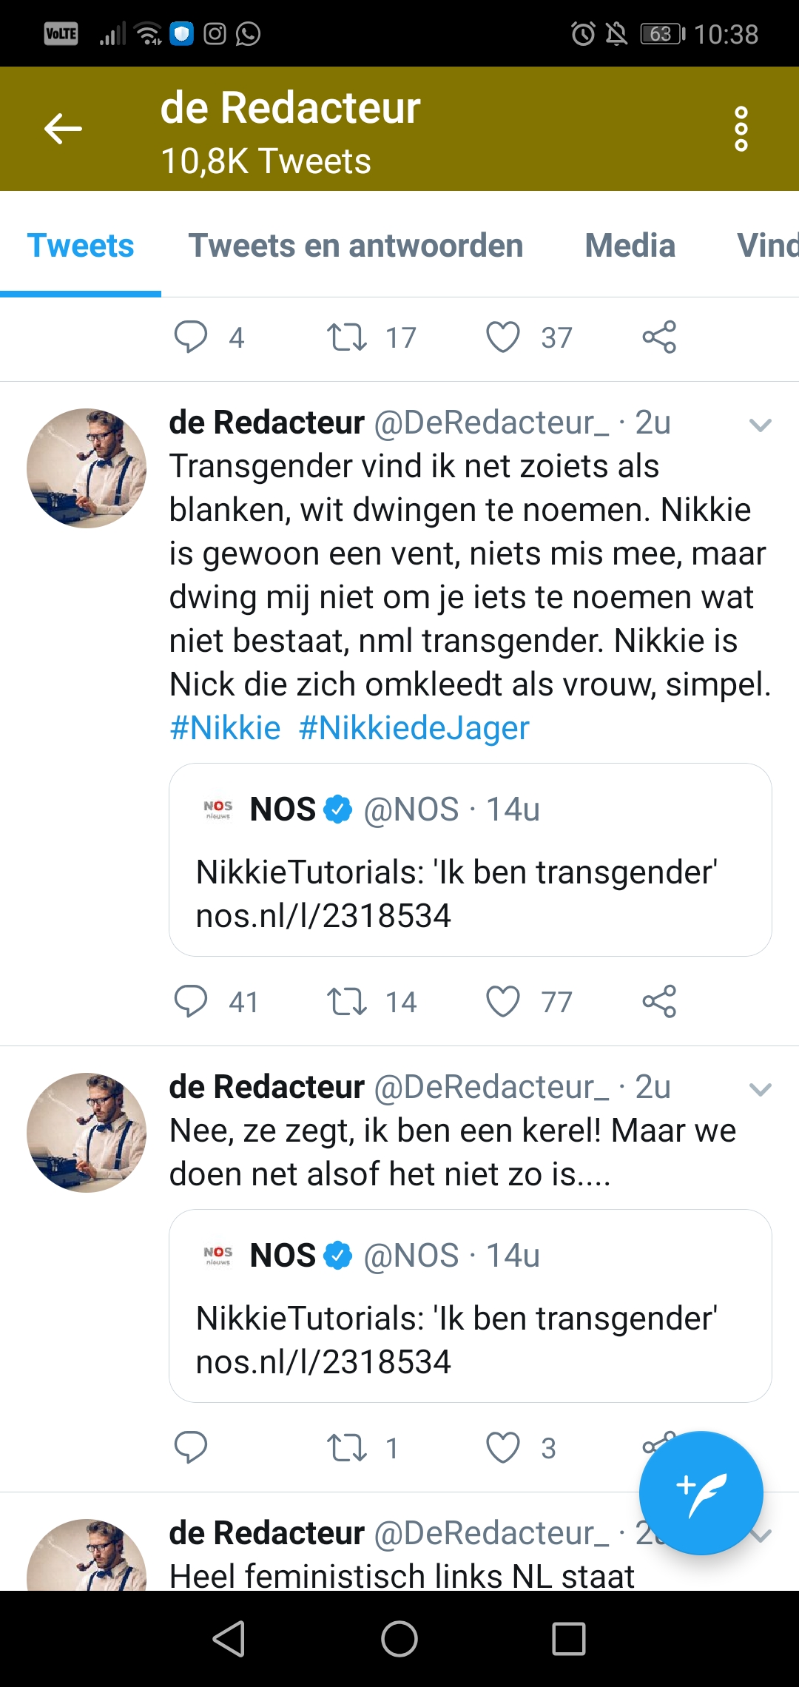799x1687 pixels.
Task: Reply to the tweet with 41 comments
Action: (x=191, y=1001)
